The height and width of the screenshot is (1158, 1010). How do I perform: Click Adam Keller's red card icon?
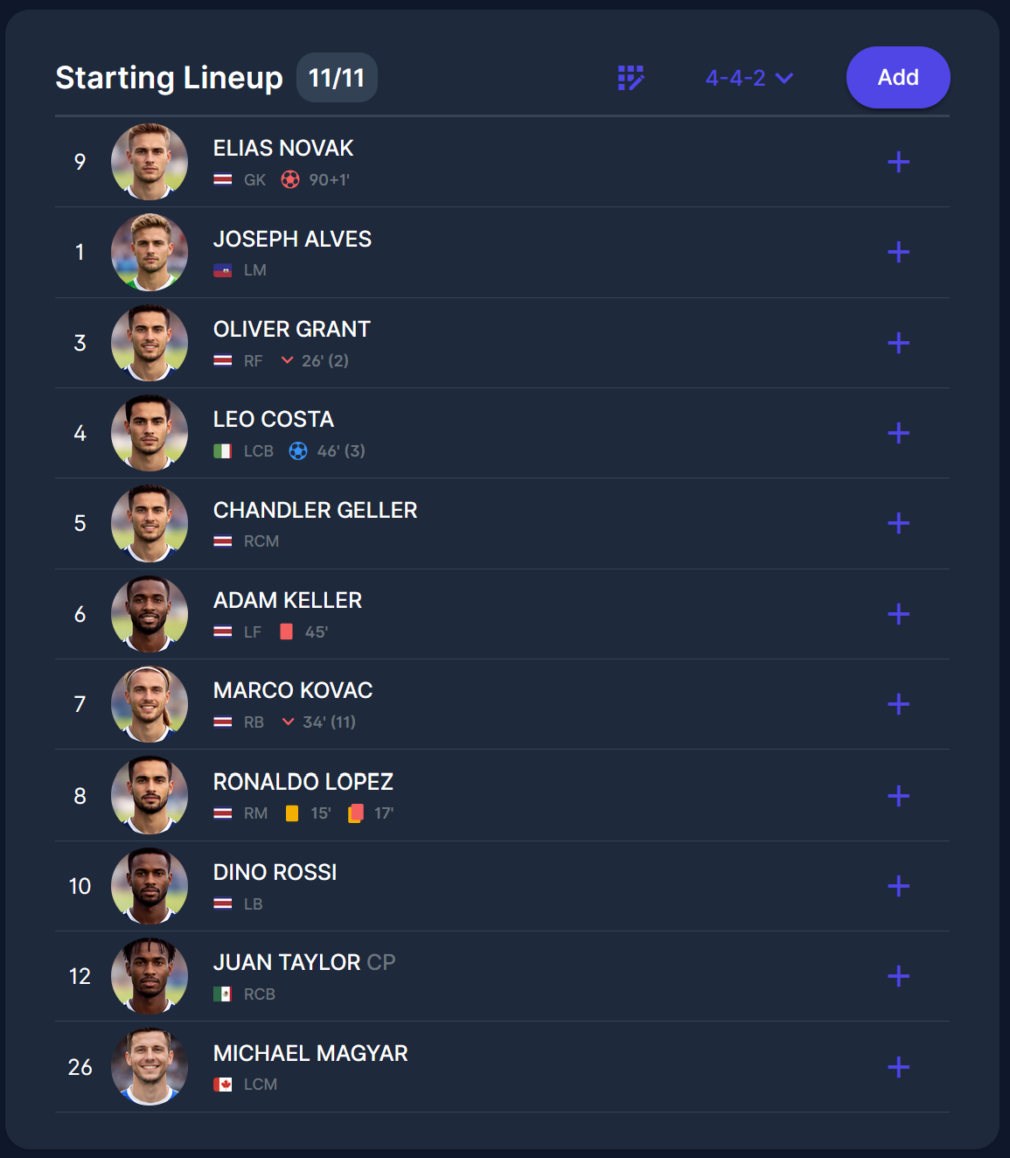tap(286, 631)
